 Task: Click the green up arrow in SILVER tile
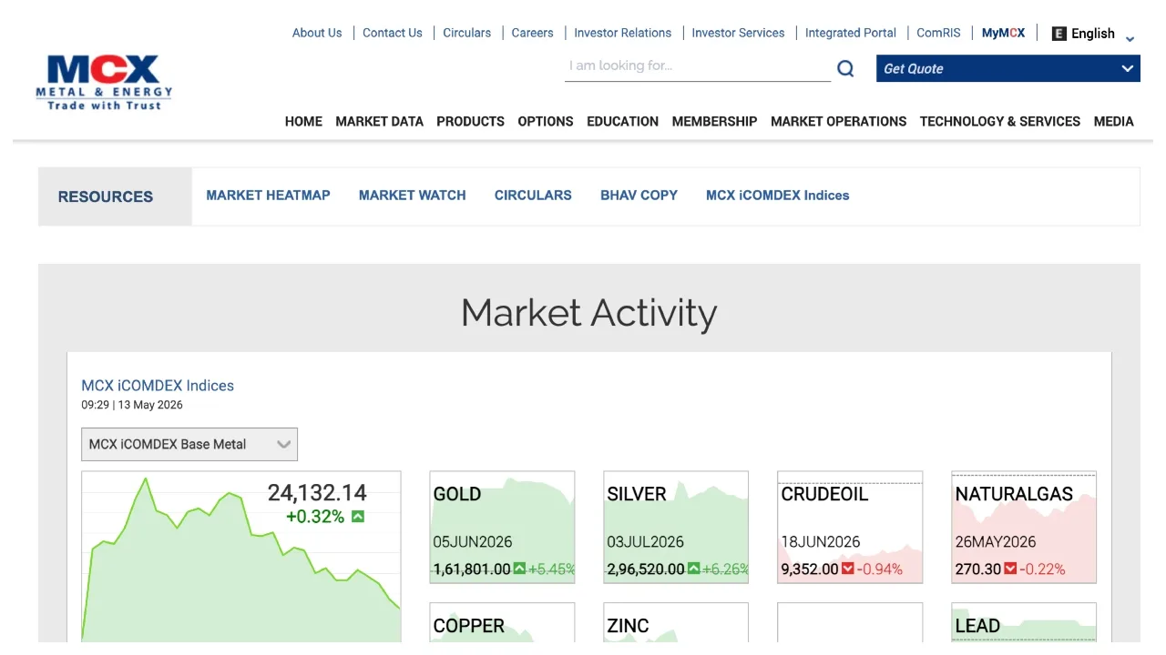click(693, 569)
